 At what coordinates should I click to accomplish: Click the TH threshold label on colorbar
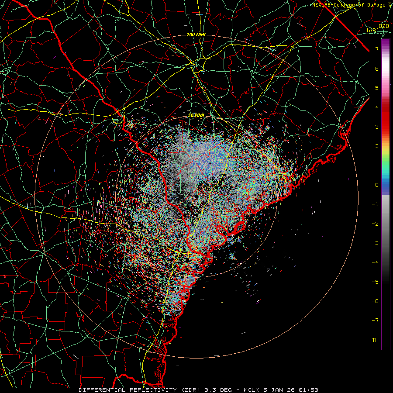[375, 340]
